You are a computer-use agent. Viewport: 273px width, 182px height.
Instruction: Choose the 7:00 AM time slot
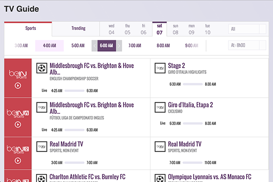(x=135, y=46)
